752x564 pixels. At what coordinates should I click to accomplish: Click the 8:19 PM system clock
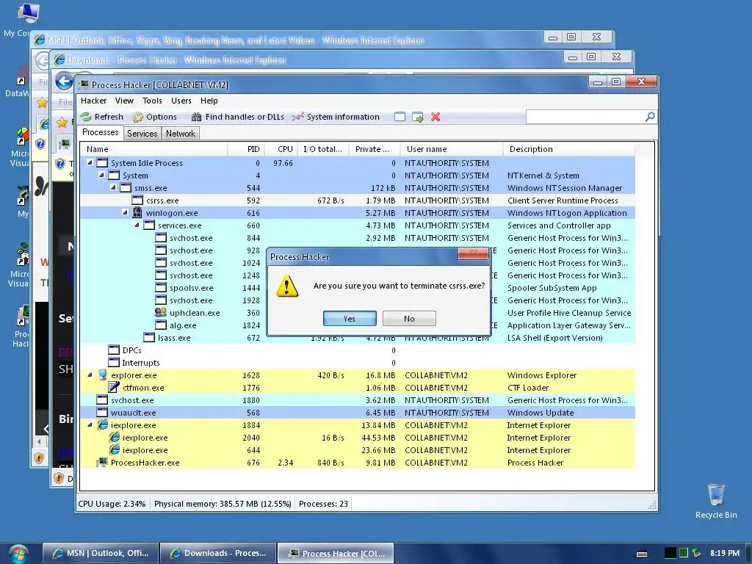point(725,553)
